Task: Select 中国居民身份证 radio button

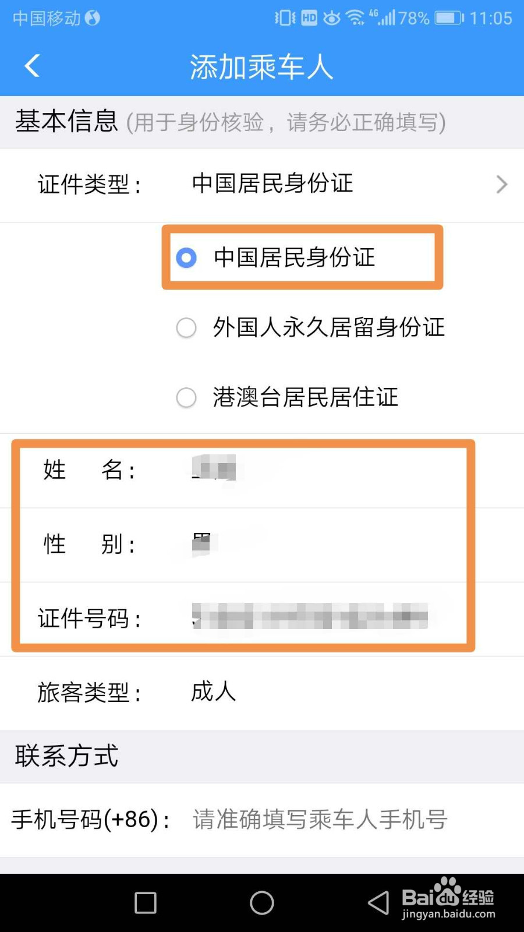Action: [186, 257]
